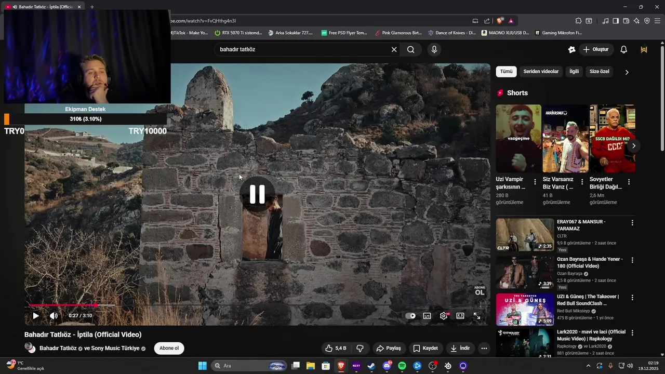Run search with the magnifier button

[411, 49]
